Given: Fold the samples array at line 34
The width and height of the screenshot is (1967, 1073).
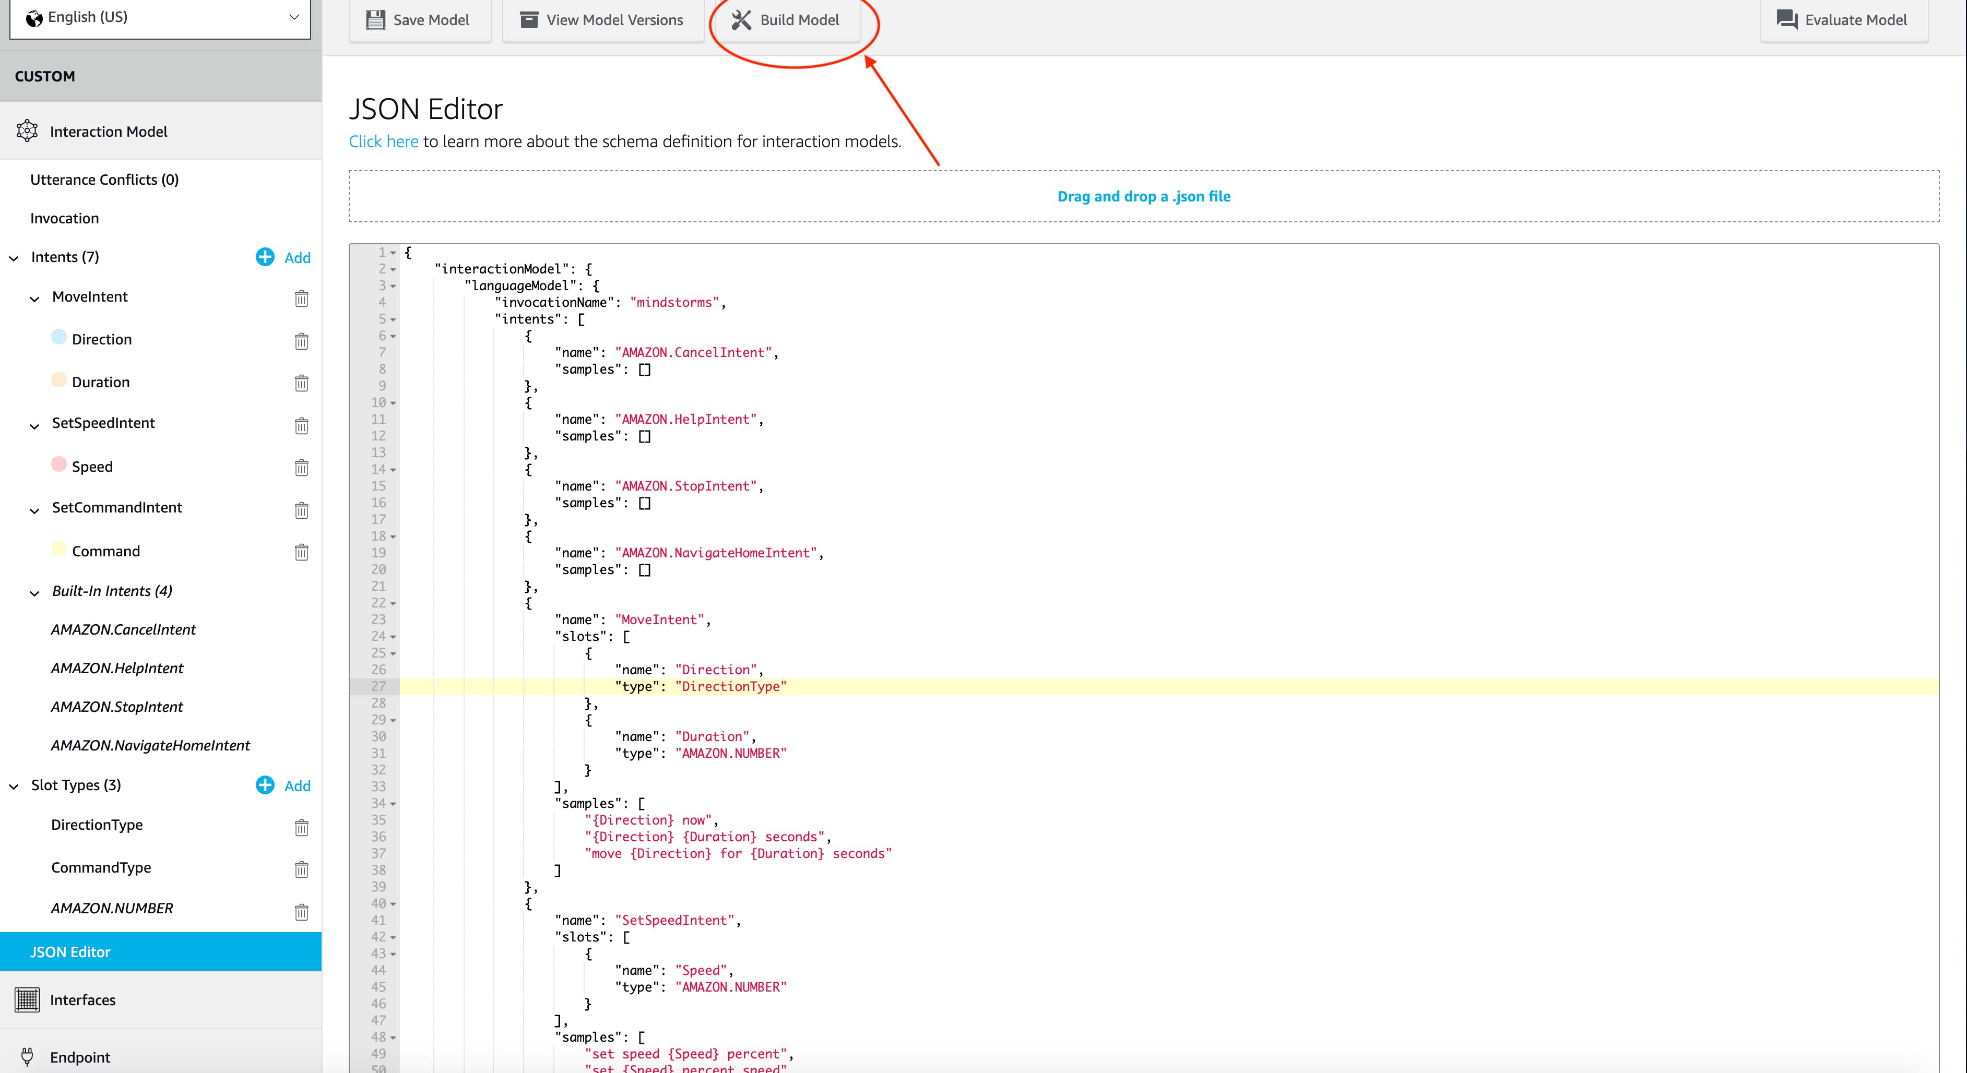Looking at the screenshot, I should tap(393, 804).
